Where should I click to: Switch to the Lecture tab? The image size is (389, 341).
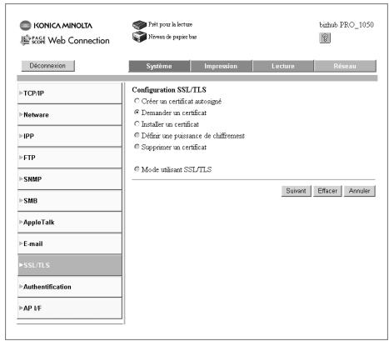click(x=283, y=66)
